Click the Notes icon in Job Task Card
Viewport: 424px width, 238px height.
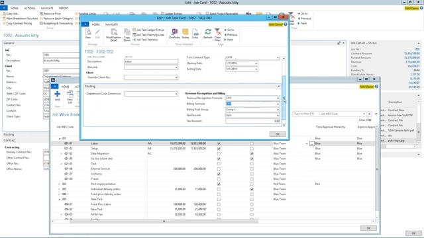(x=185, y=34)
